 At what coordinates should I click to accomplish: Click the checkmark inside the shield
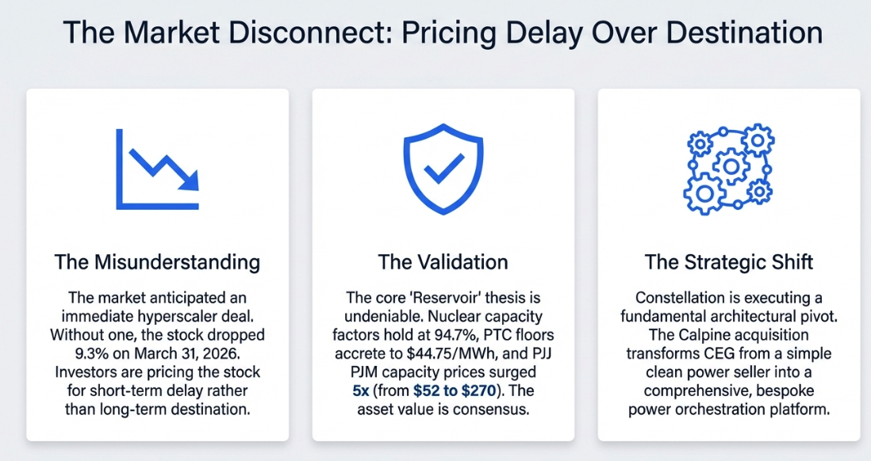443,168
